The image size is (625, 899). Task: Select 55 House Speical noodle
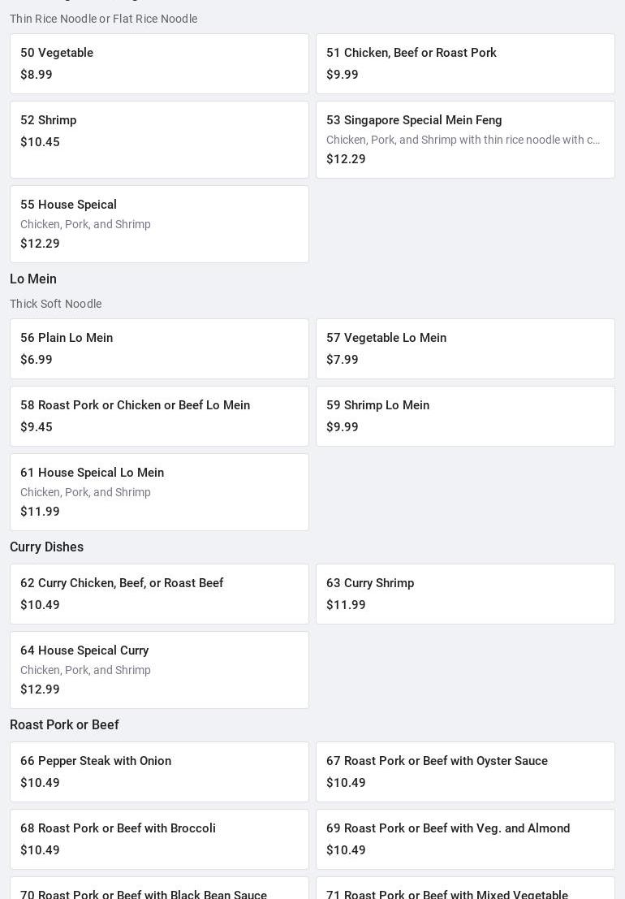[x=159, y=223]
